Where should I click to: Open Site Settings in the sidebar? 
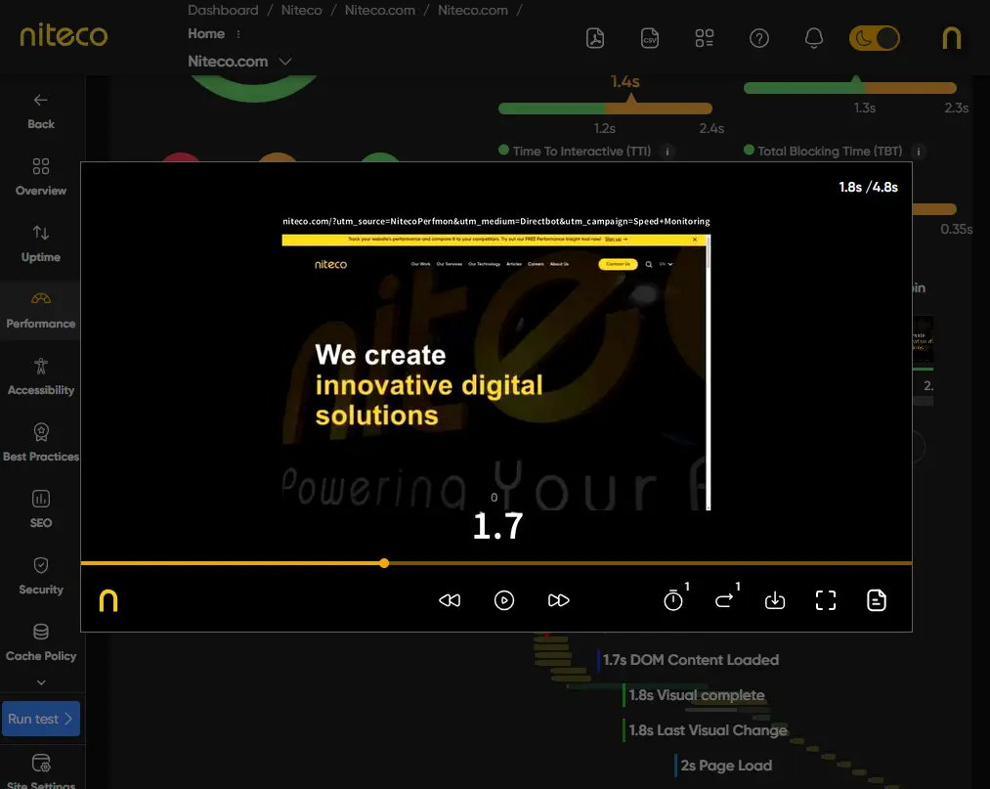40,770
